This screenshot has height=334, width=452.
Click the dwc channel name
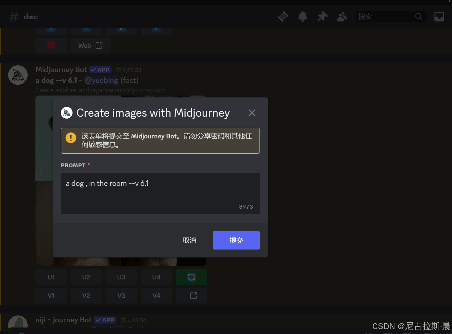click(31, 17)
